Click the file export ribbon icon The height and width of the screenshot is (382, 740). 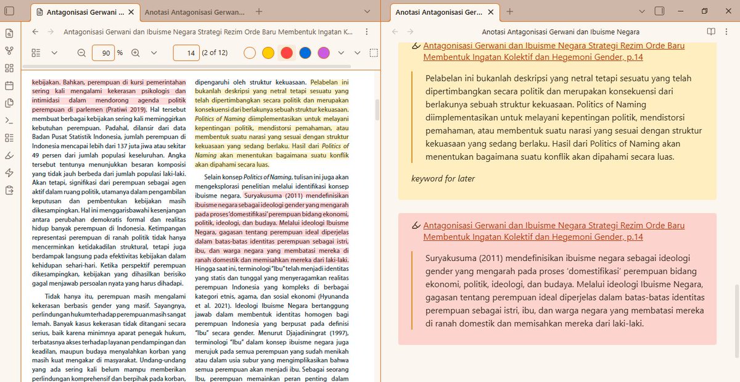pos(9,190)
